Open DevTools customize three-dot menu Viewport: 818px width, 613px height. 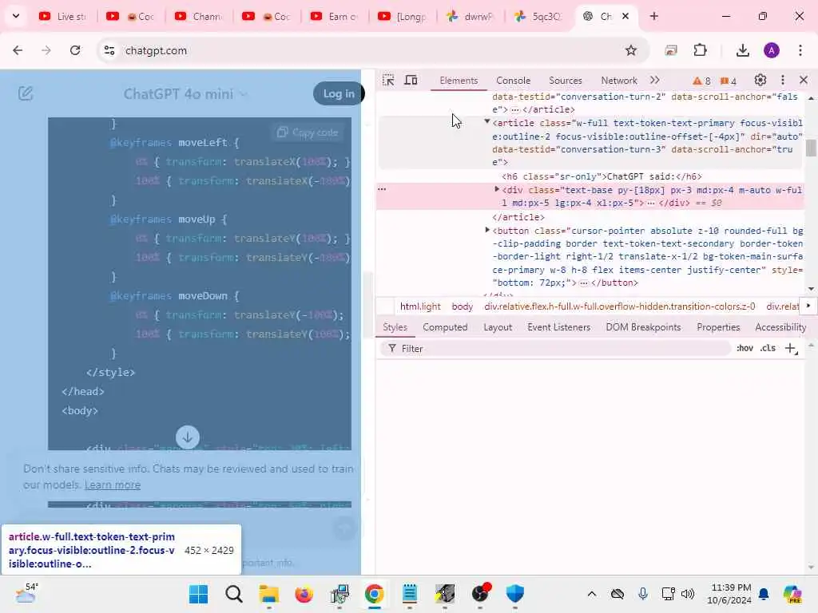coord(783,81)
